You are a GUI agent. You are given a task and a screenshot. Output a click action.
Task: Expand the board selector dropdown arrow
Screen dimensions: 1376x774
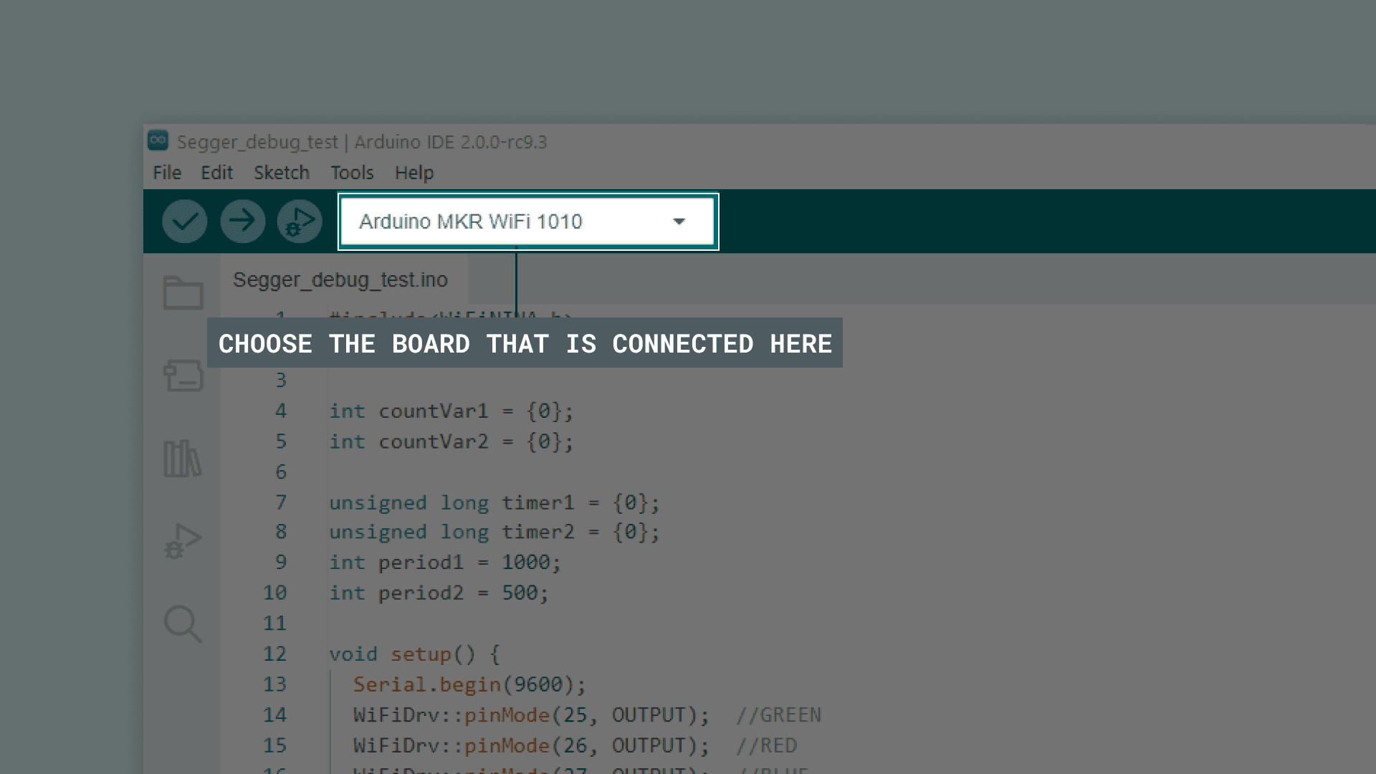(679, 221)
